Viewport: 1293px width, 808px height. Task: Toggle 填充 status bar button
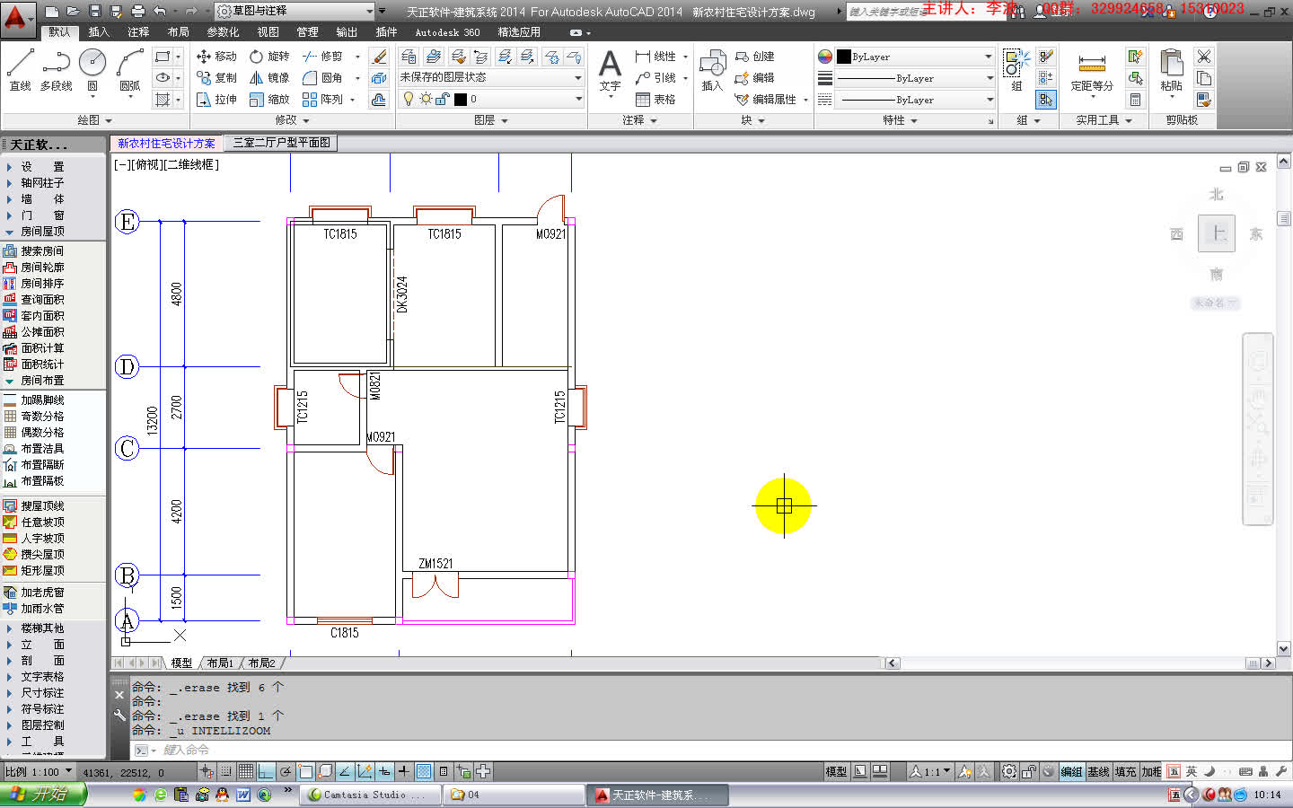[1125, 771]
